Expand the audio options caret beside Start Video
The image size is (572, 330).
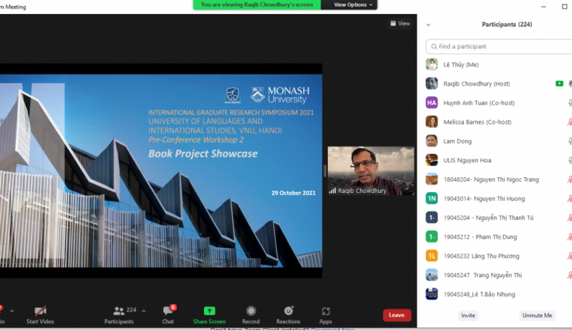coord(12,311)
